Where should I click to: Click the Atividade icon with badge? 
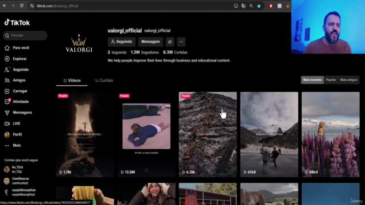tap(7, 101)
